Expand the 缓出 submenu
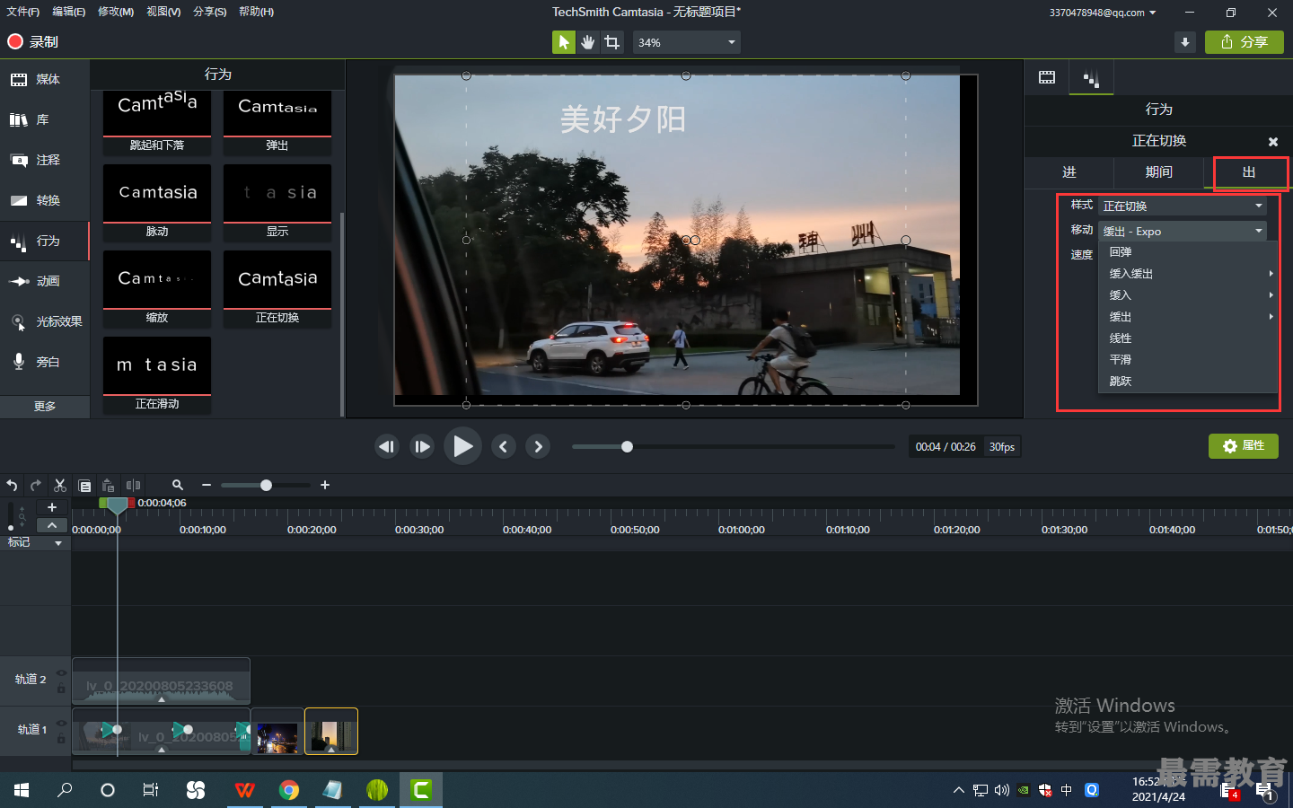Image resolution: width=1293 pixels, height=808 pixels. (1187, 317)
